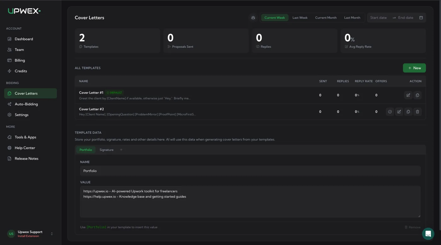The image size is (441, 245).
Task: Switch to the Signature tab
Action: tap(106, 150)
